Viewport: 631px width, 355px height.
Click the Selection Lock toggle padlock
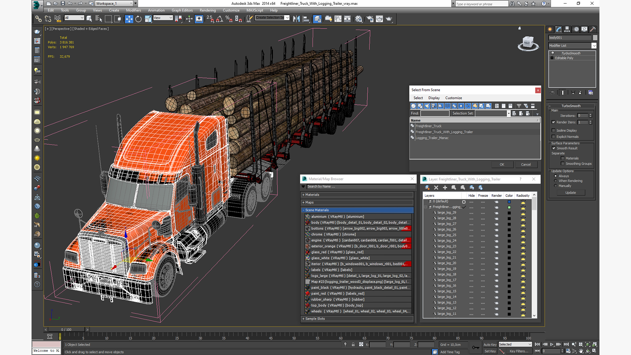(x=353, y=344)
